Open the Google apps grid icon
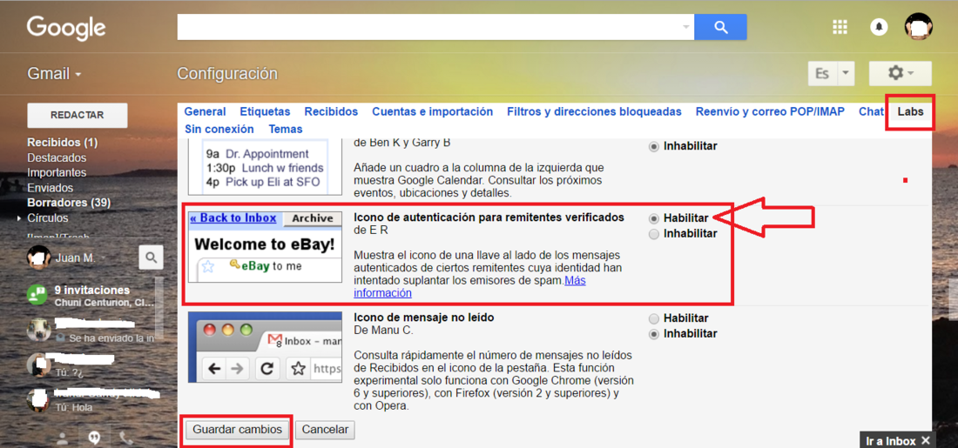Viewport: 958px width, 448px height. tap(840, 27)
